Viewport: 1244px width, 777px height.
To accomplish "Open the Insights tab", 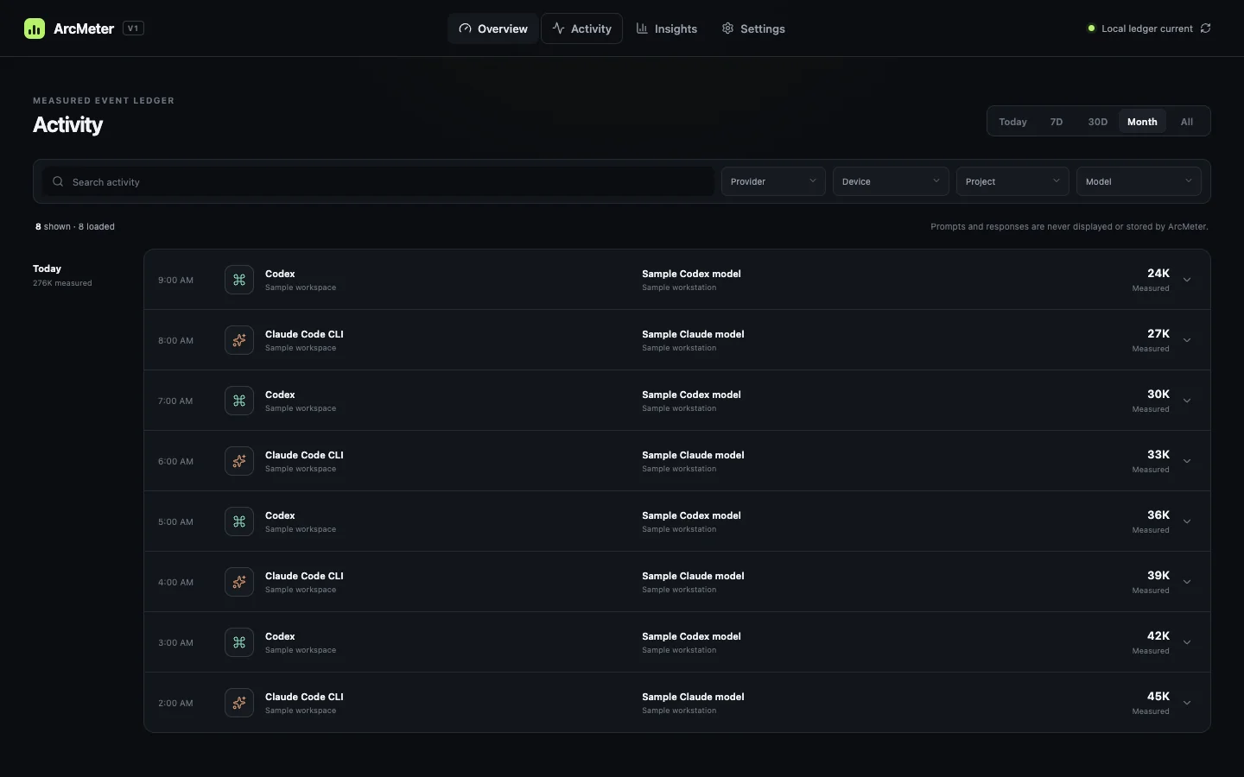I will coord(667,28).
